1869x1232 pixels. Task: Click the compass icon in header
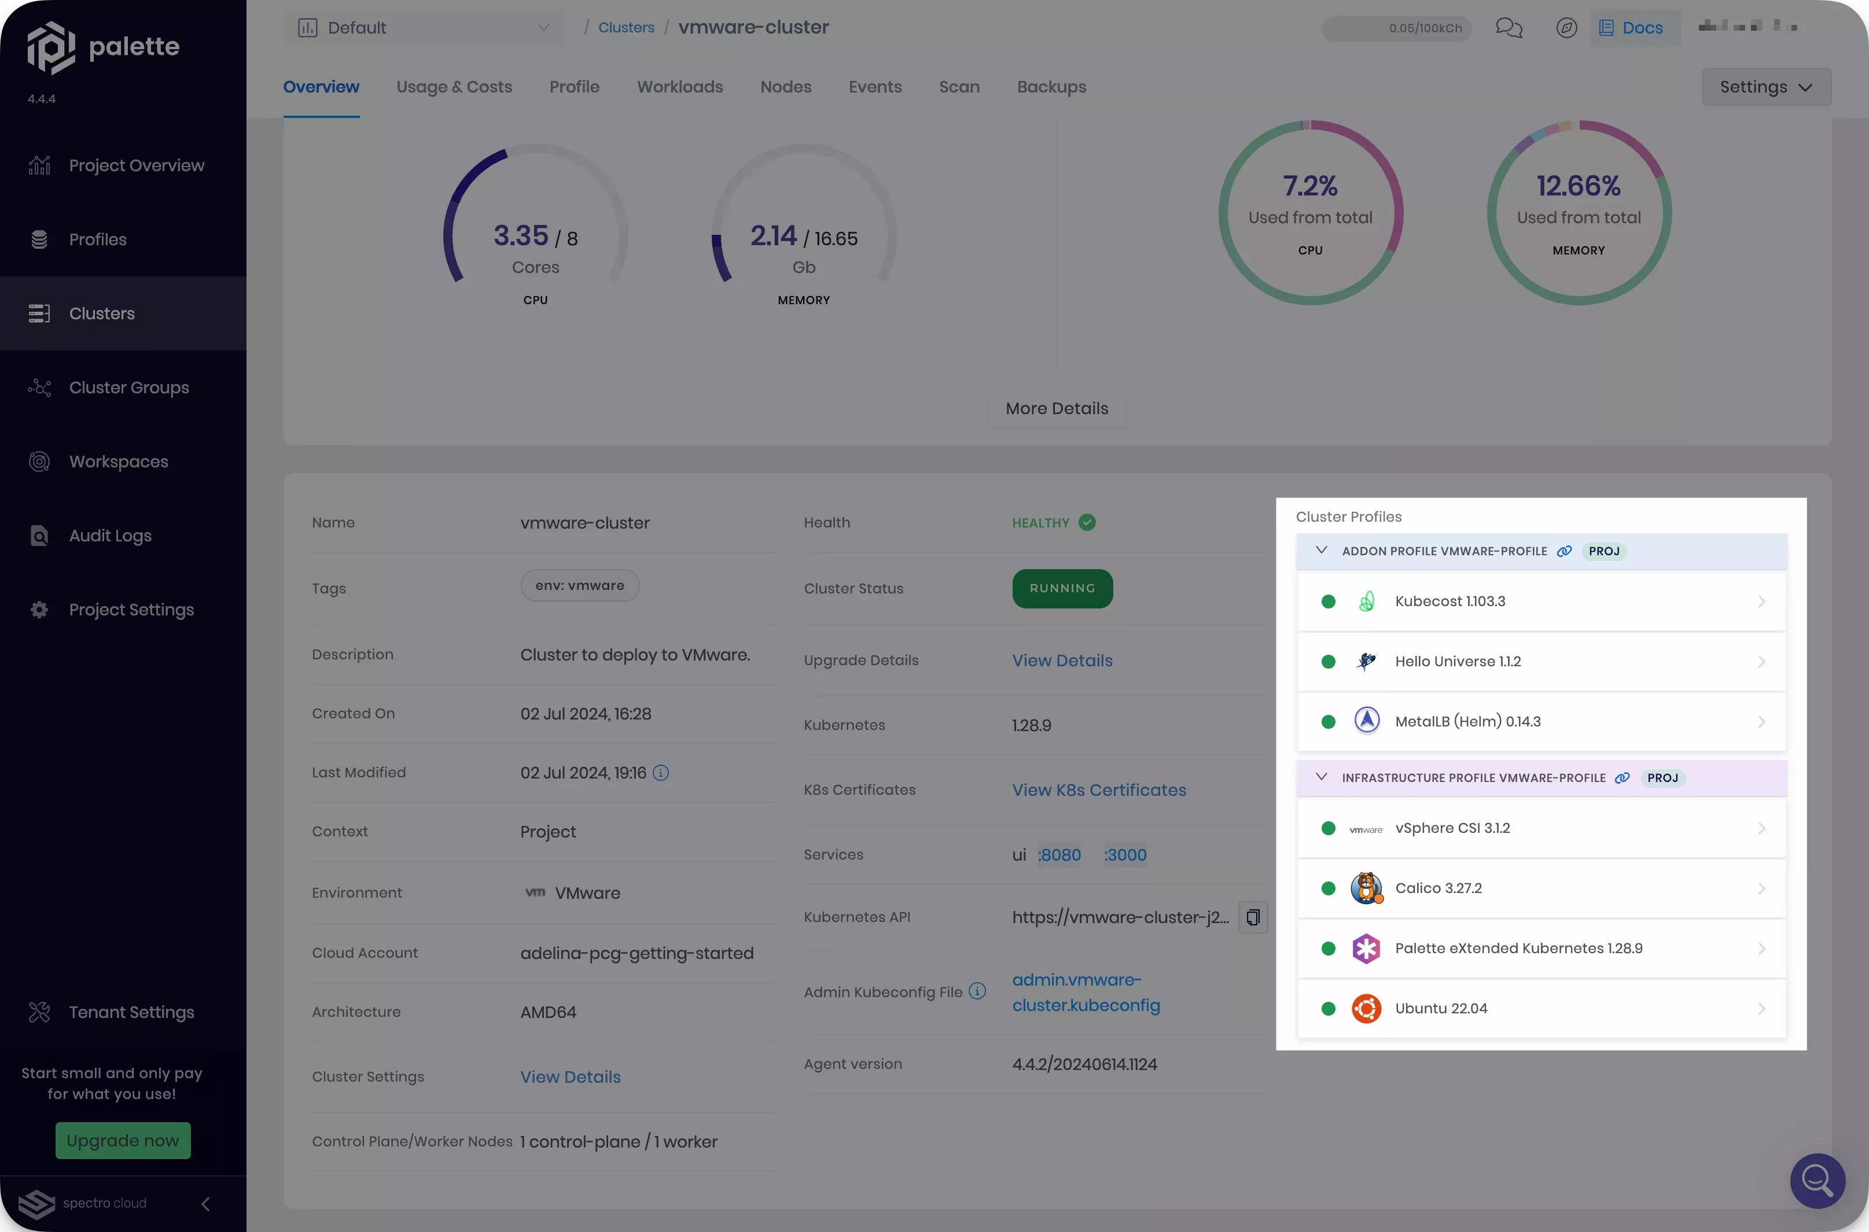1566,28
